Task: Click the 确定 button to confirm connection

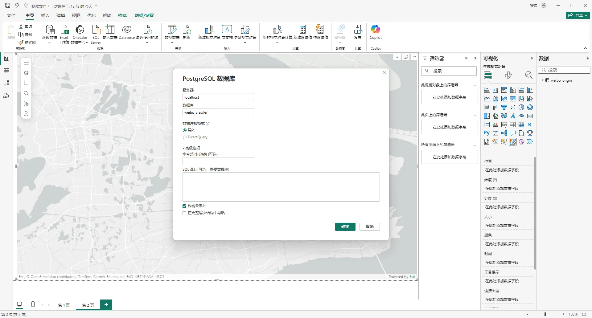Action: 345,226
